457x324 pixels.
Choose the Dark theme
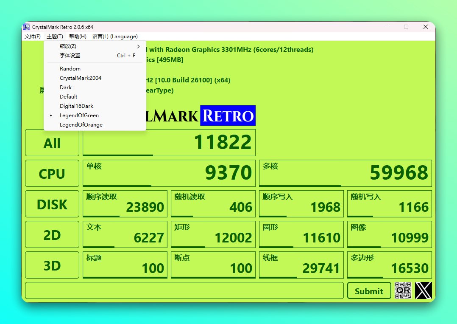(66, 87)
